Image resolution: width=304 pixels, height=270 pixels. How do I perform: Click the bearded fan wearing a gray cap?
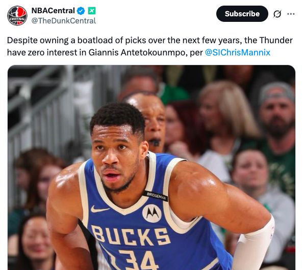(277, 110)
